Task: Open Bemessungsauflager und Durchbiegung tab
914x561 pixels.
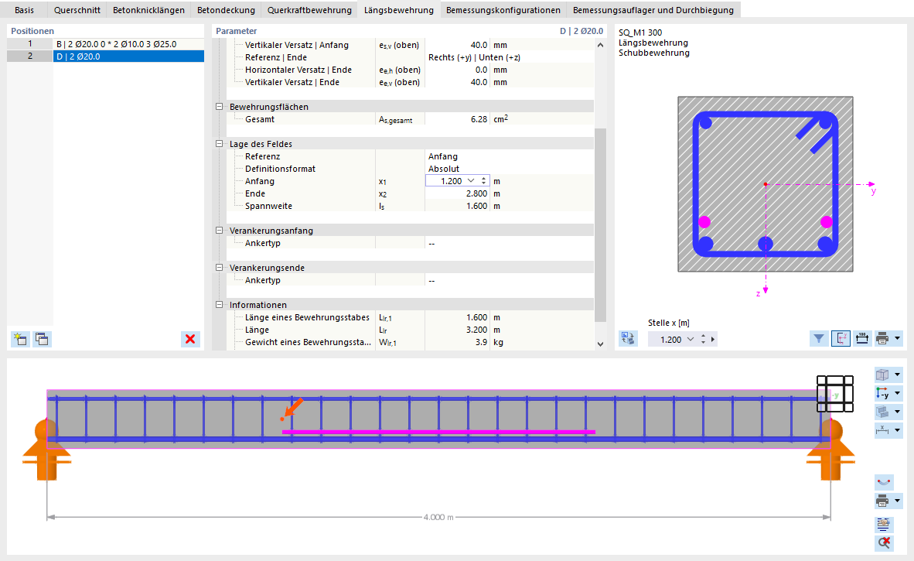Action: tap(653, 10)
